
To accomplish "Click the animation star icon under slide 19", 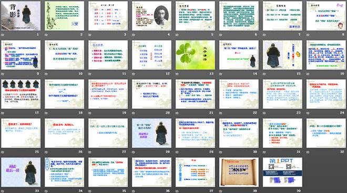I will pyautogui.click(x=90, y=113).
